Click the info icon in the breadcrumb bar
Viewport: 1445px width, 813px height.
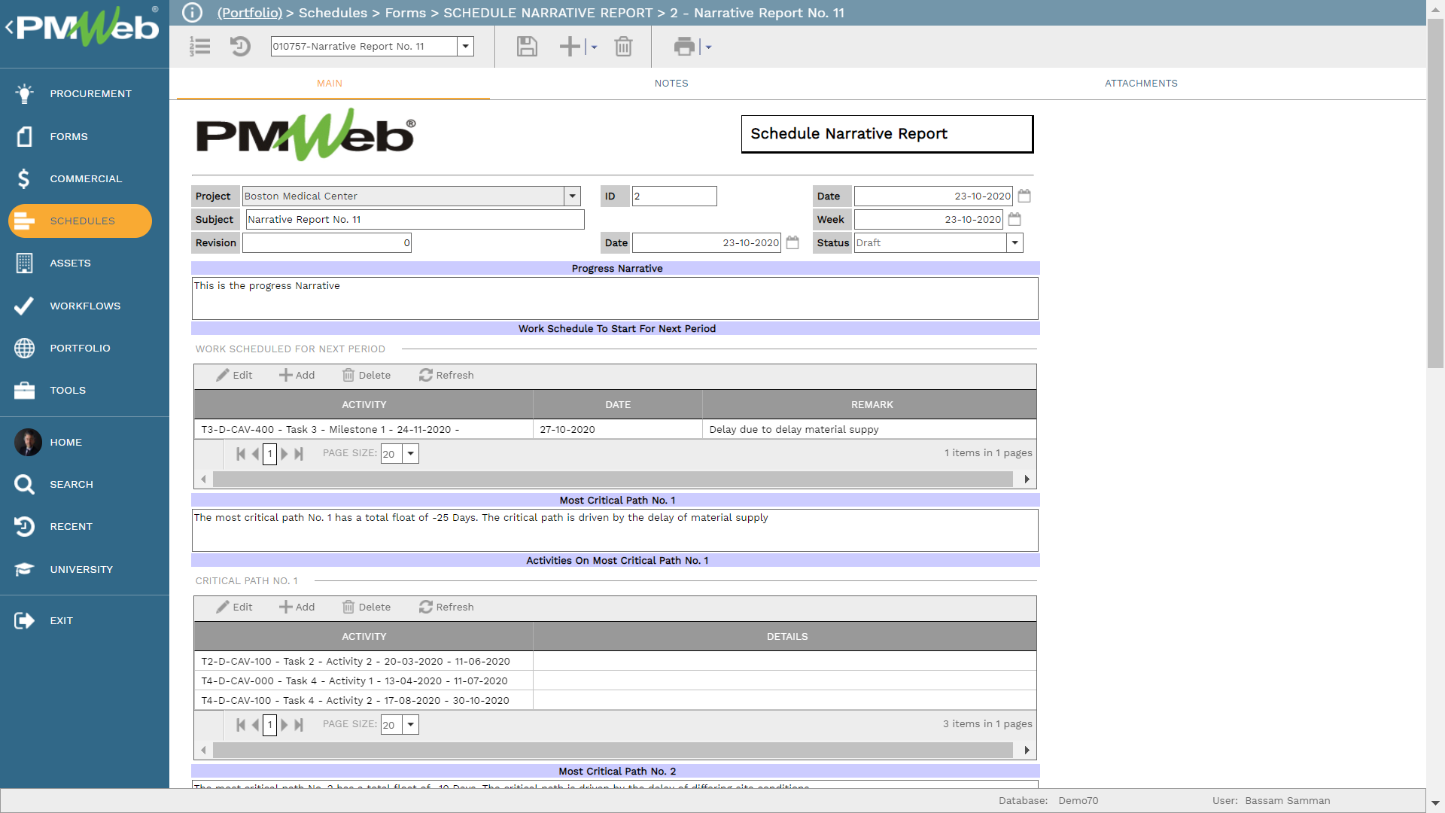pos(193,13)
